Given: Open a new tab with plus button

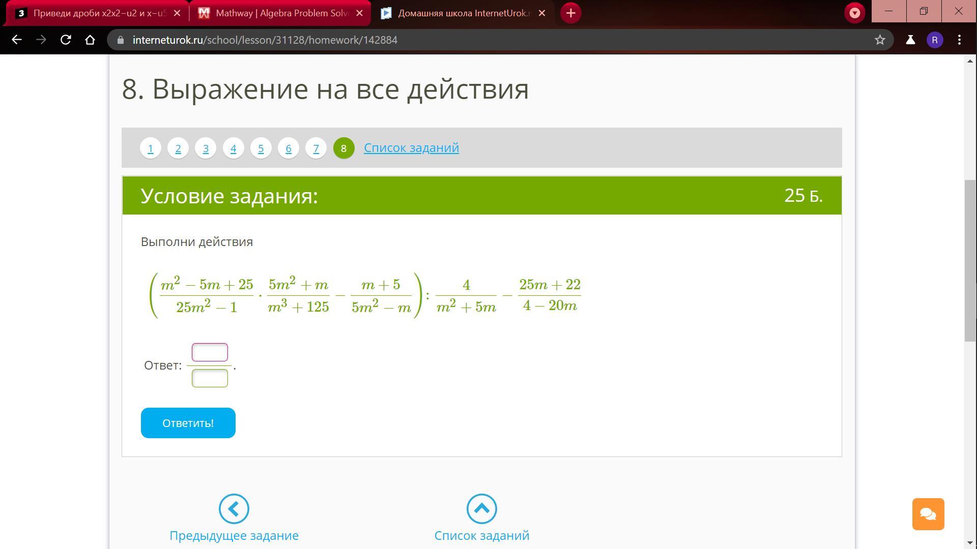Looking at the screenshot, I should point(570,13).
